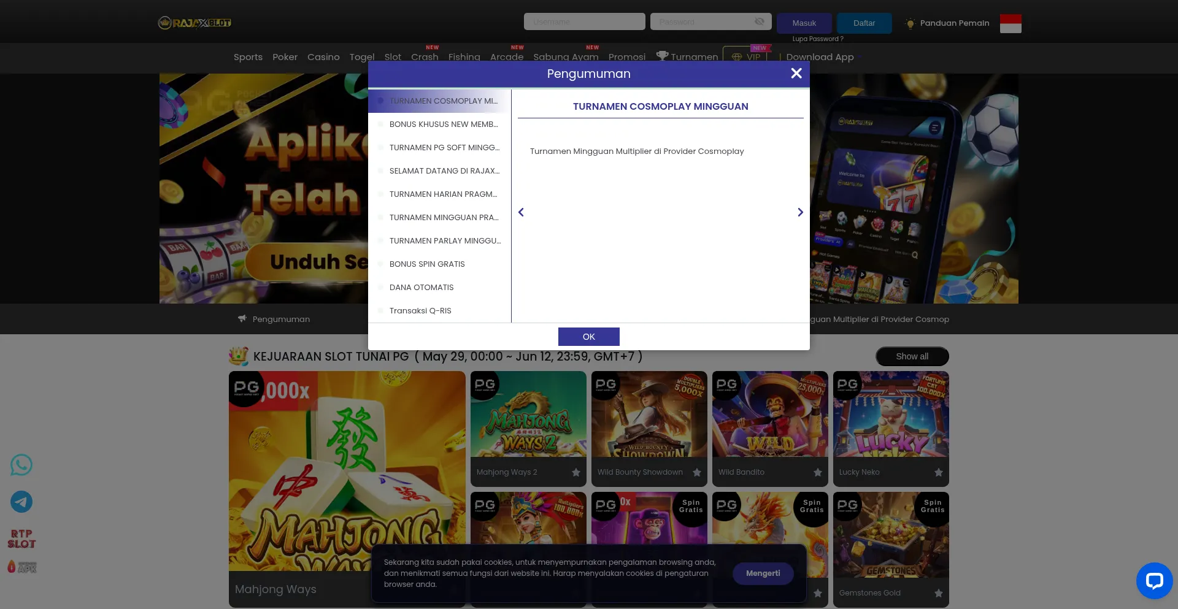This screenshot has height=609, width=1178.
Task: Download the APK from the sidebar icon
Action: point(21,567)
